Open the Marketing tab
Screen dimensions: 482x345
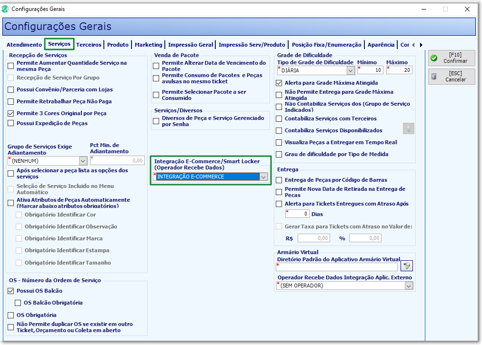(x=149, y=45)
